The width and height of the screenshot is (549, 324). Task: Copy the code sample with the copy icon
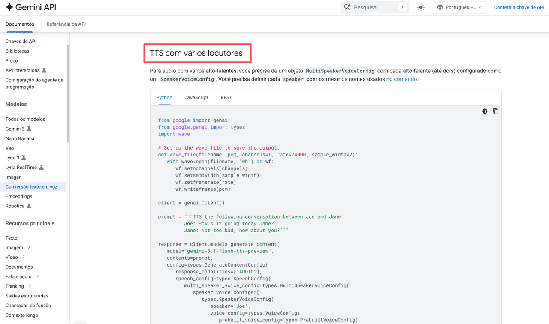pyautogui.click(x=495, y=111)
